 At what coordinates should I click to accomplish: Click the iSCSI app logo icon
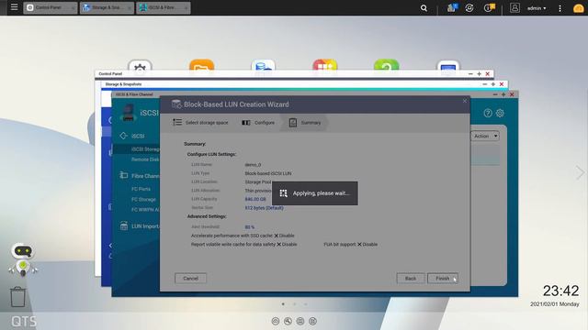coord(129,113)
